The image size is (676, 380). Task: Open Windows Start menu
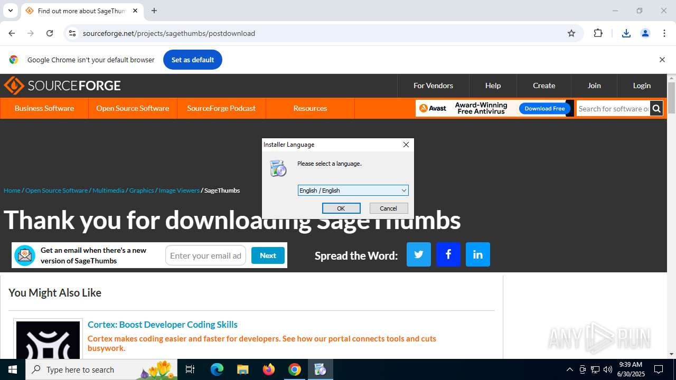pos(13,369)
